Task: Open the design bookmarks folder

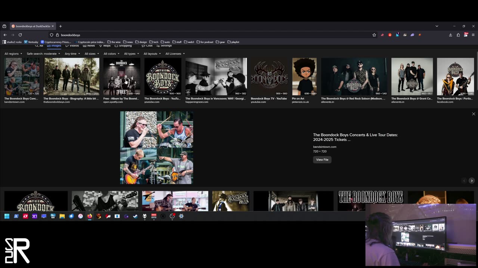Action: coord(141,42)
